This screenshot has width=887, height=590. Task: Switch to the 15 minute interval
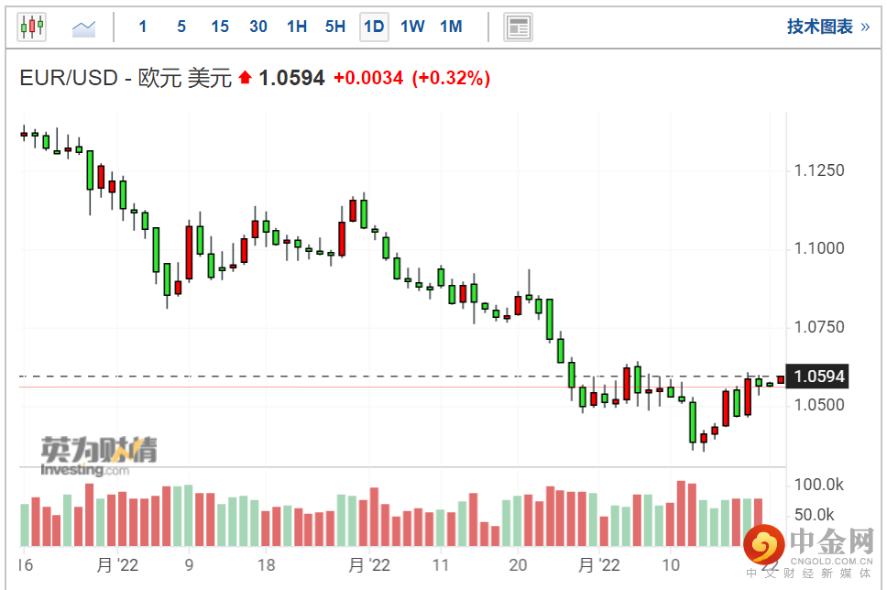220,27
